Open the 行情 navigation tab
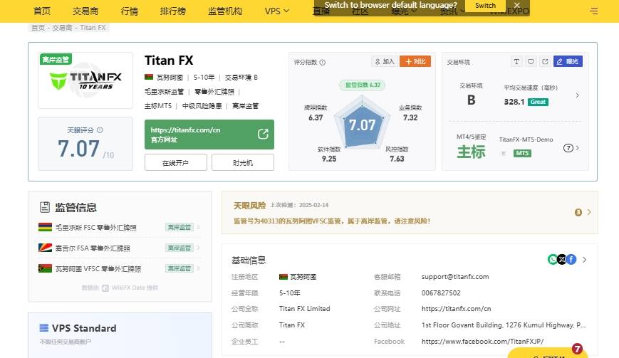The height and width of the screenshot is (358, 619). (129, 11)
